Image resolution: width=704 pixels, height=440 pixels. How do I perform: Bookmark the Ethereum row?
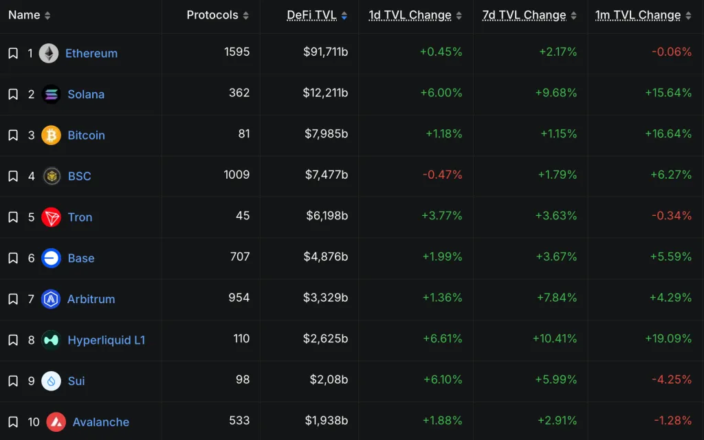point(12,53)
